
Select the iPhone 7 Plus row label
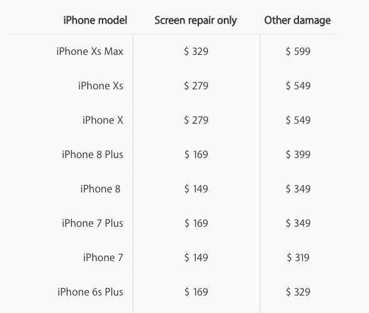[x=93, y=223]
